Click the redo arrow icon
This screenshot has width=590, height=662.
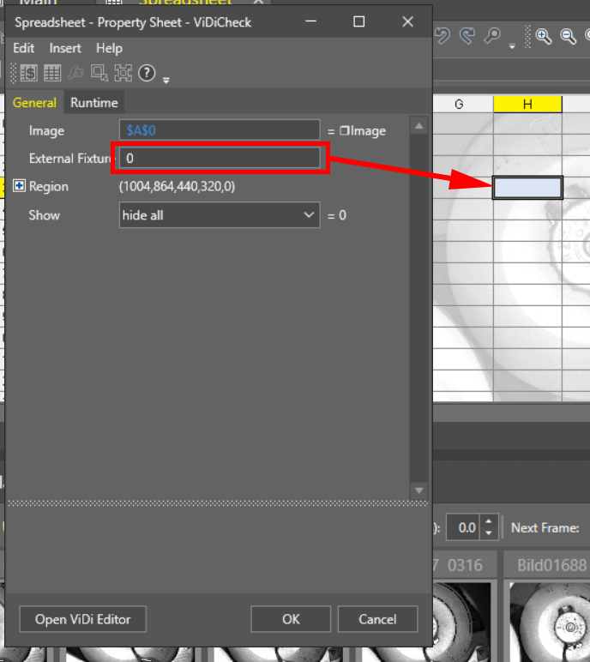pyautogui.click(x=467, y=36)
